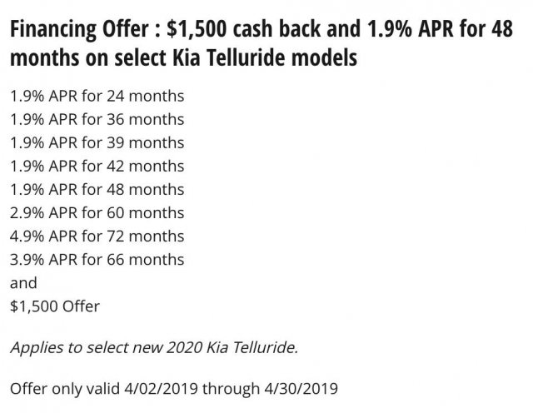Viewport: 533px width, 413px height.
Task: Click '1.9% APR for 48' in the heading
Action: (440, 28)
